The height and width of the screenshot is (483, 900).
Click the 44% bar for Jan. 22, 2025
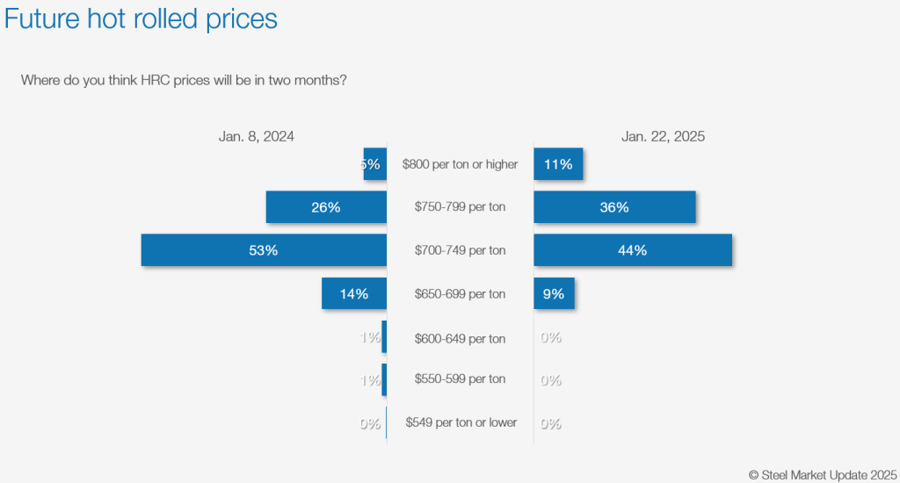click(x=633, y=250)
